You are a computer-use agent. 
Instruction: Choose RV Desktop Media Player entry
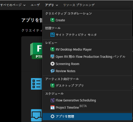87,50
